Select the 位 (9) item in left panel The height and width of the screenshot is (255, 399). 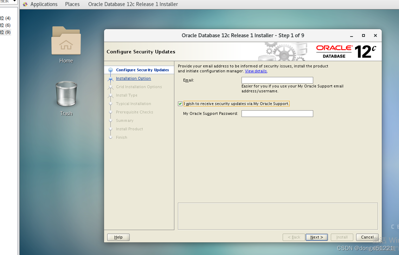click(6, 32)
